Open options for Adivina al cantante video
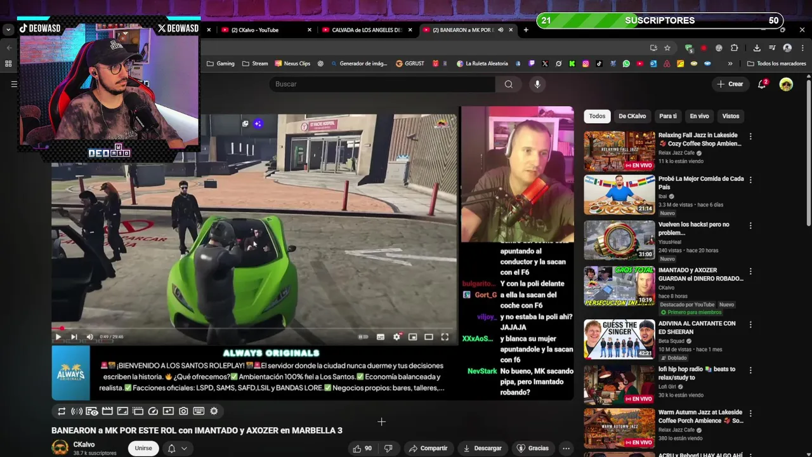This screenshot has width=812, height=457. 750,325
